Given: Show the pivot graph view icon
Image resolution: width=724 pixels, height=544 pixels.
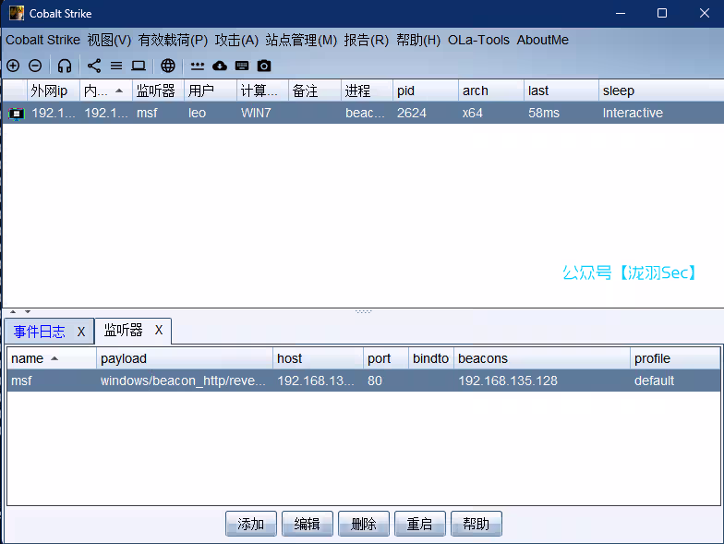Looking at the screenshot, I should [x=94, y=66].
